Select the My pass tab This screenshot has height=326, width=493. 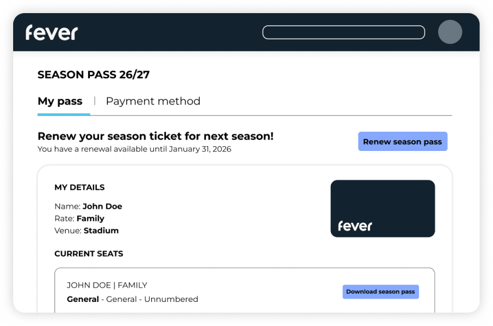[x=60, y=101]
